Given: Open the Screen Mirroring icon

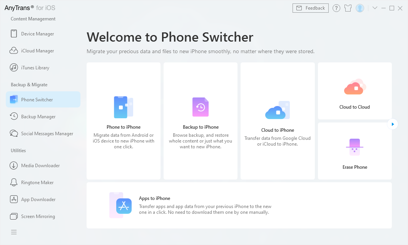Looking at the screenshot, I should [14, 216].
